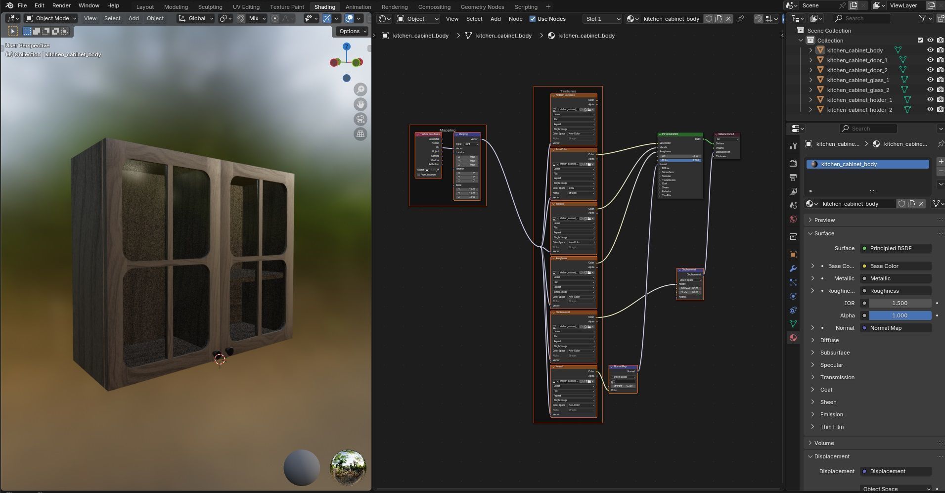
Task: Open the Object Mode dropdown
Action: click(51, 18)
